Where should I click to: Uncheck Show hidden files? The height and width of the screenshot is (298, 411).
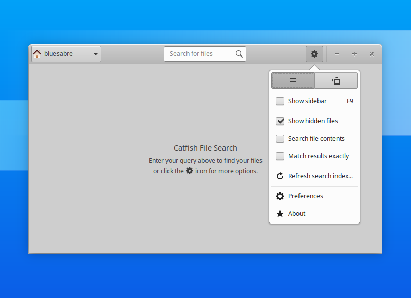pos(280,121)
